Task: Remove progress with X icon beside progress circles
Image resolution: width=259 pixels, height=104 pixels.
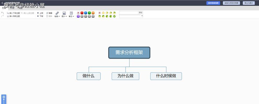Action: point(99,13)
